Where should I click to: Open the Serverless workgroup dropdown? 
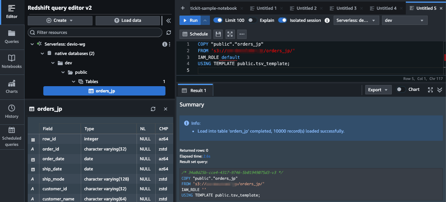(x=356, y=20)
